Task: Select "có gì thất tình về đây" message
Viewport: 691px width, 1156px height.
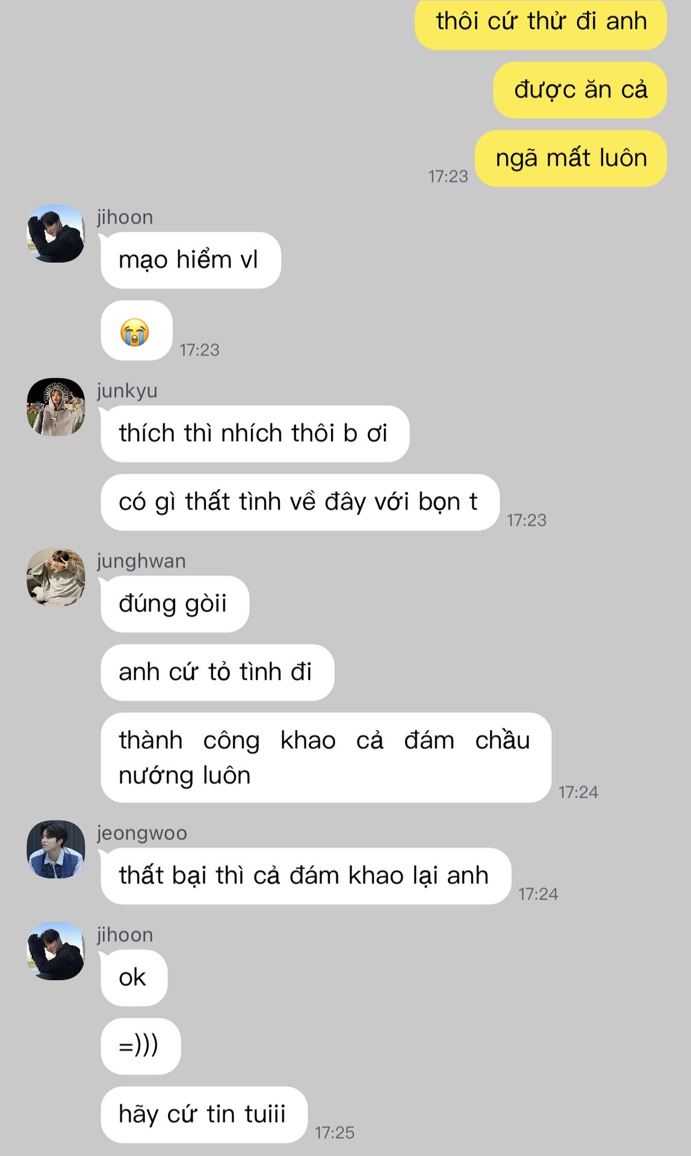Action: coord(300,502)
